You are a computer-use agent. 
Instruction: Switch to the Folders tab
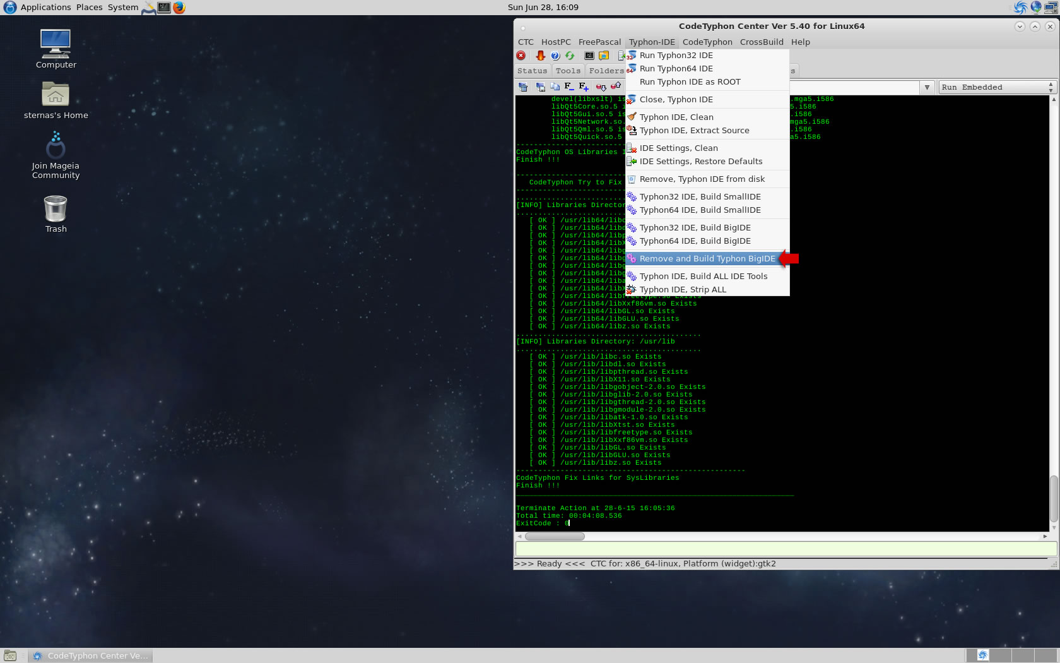pos(606,71)
